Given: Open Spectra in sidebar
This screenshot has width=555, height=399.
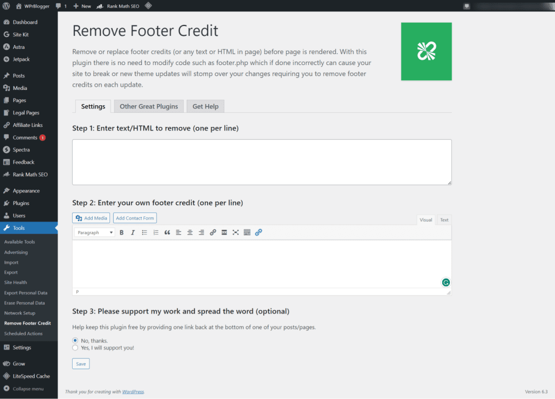Looking at the screenshot, I should [x=29, y=150].
